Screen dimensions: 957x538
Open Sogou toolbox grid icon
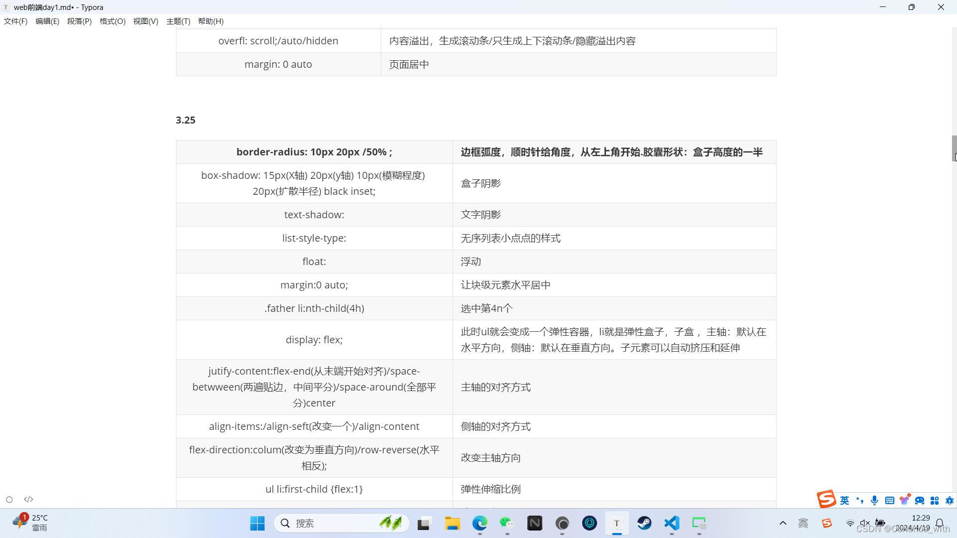935,500
